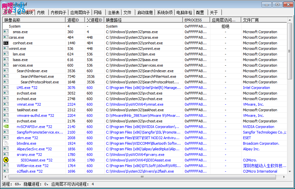This screenshot has width=295, height=189.
Task: Click the icon beside srvany.exe *32
Action: [x=6, y=154]
